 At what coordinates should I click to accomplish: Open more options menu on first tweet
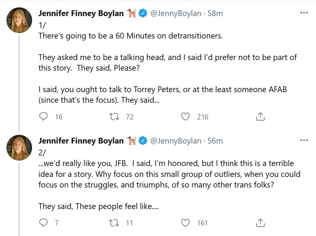(304, 13)
